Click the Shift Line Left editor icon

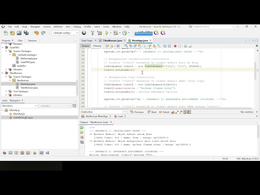[x=165, y=46]
